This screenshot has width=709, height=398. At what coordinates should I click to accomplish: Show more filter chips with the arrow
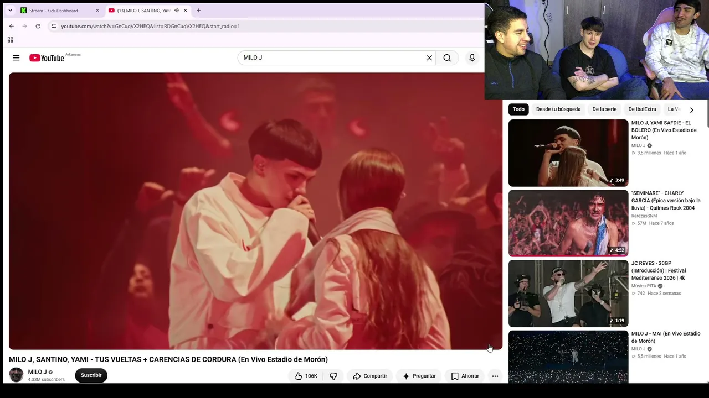[691, 109]
